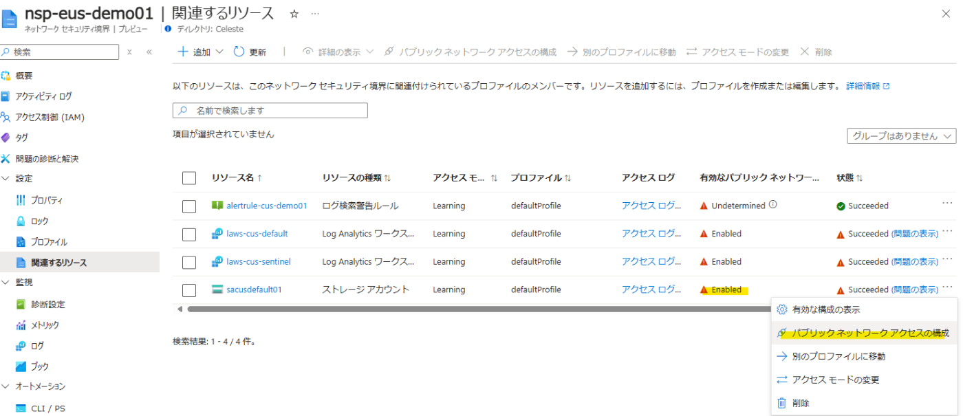This screenshot has height=416, width=963.
Task: Open the sacusdefault01 resource link
Action: pyautogui.click(x=254, y=289)
